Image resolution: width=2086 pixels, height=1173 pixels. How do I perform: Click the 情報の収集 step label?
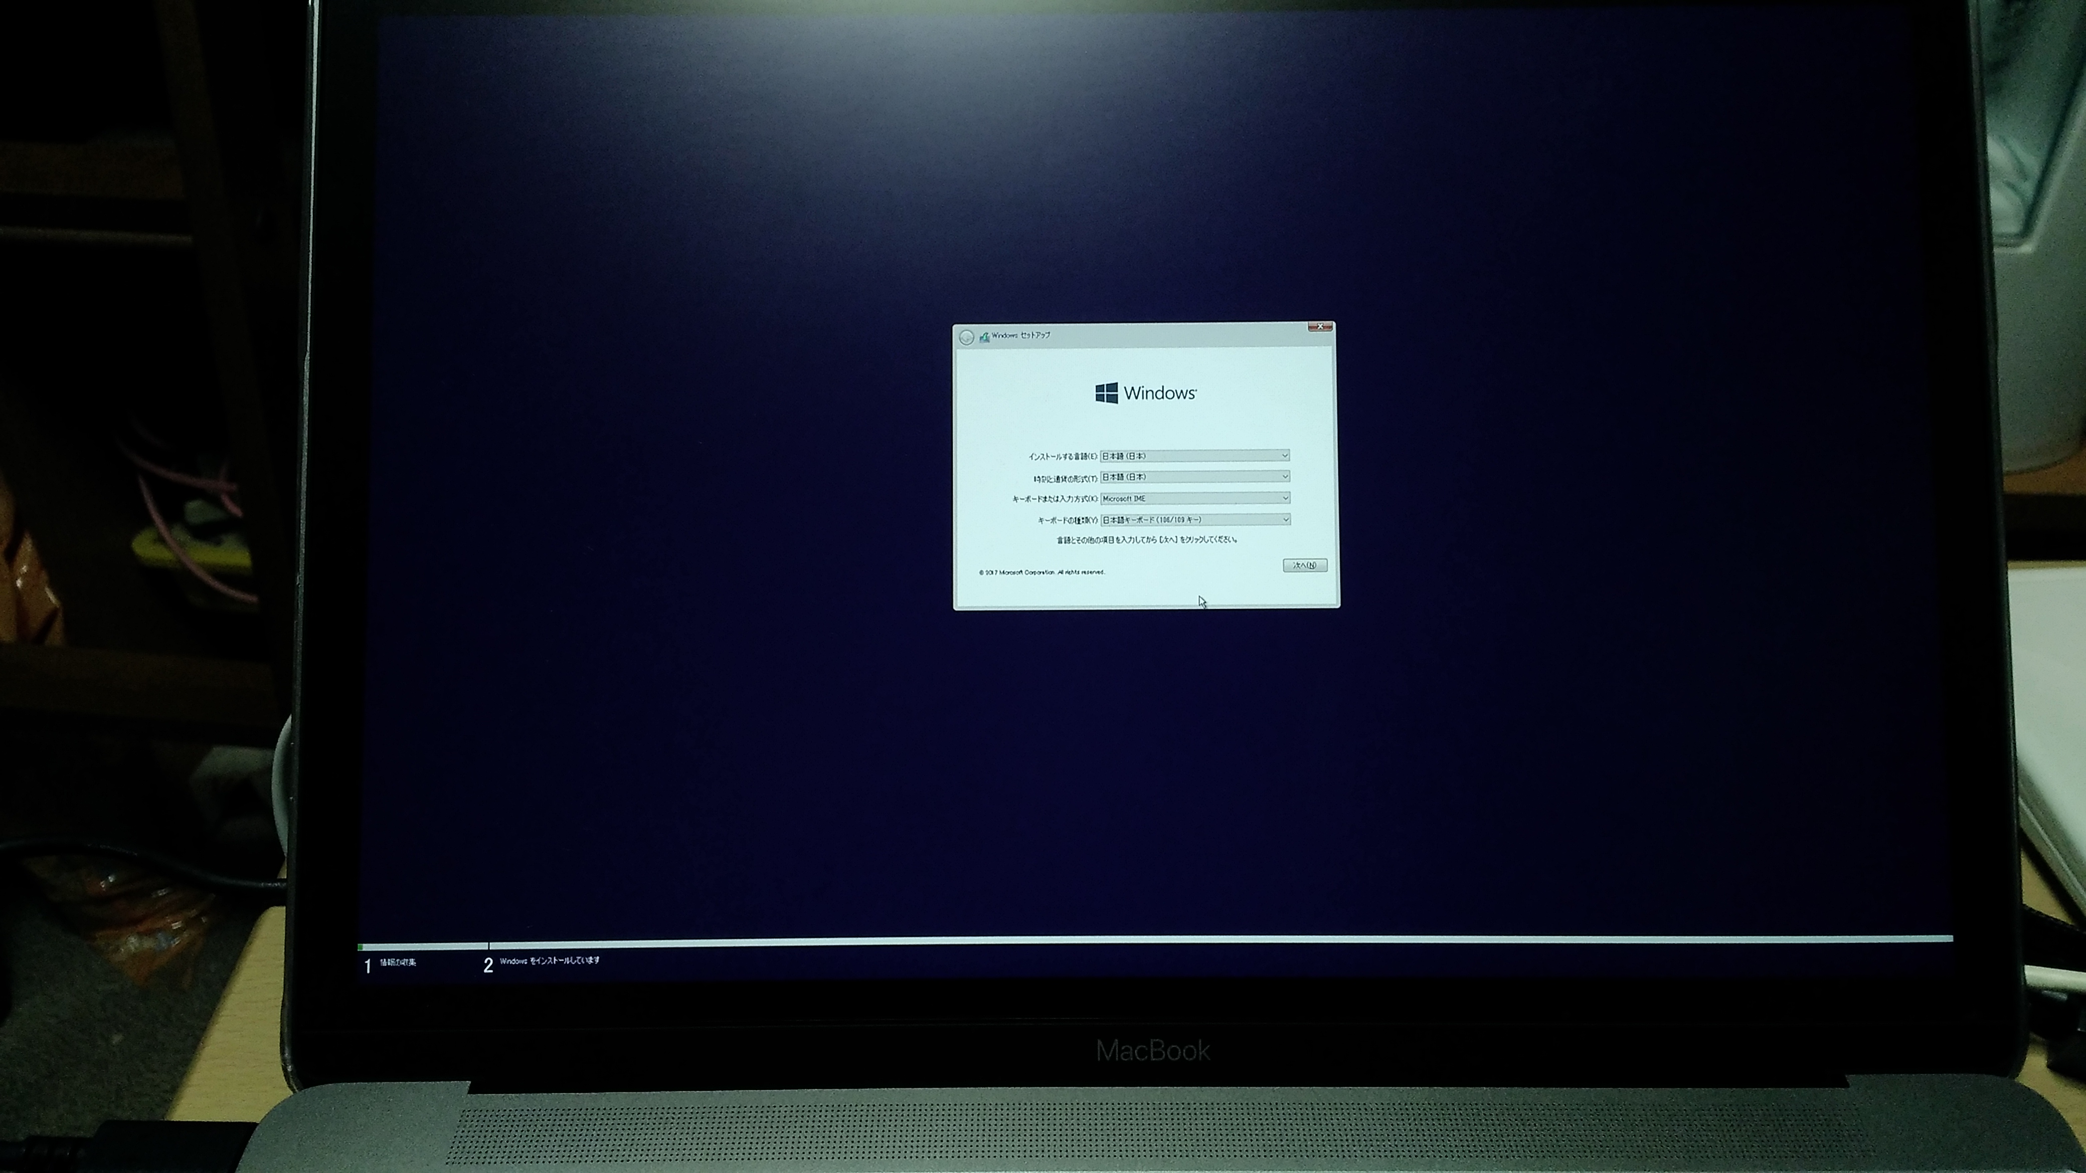coord(398,962)
